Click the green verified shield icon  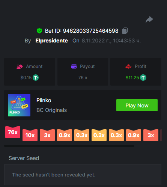click(39, 31)
